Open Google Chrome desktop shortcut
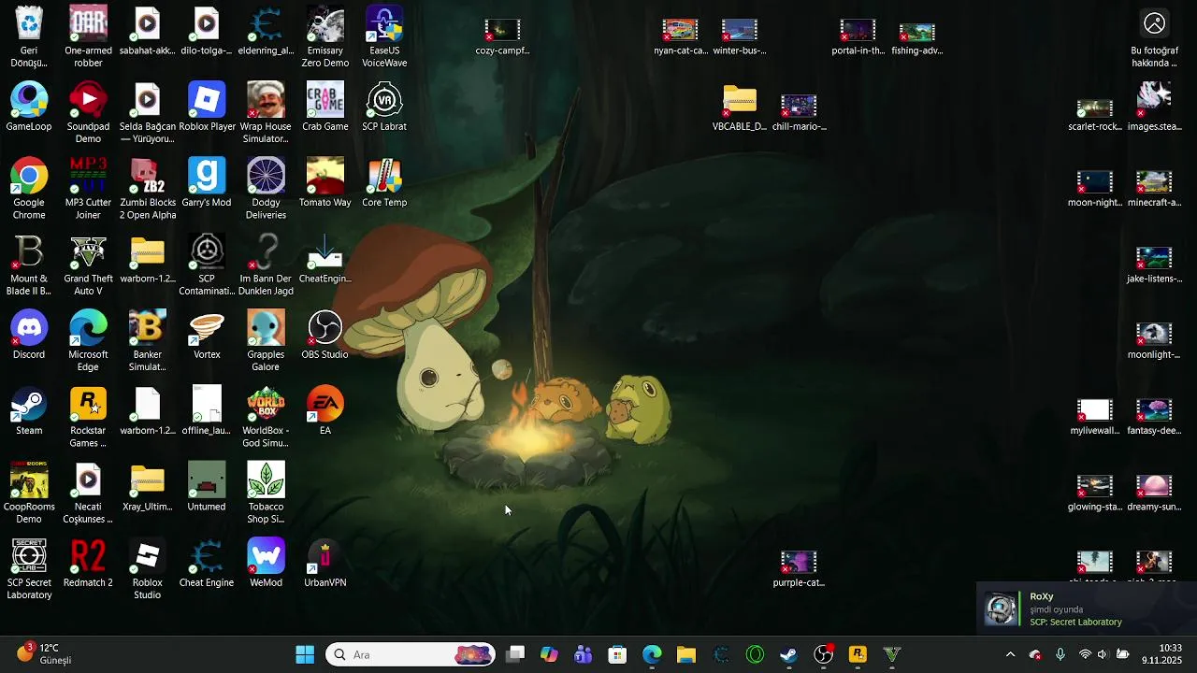The height and width of the screenshot is (673, 1197). pyautogui.click(x=29, y=188)
